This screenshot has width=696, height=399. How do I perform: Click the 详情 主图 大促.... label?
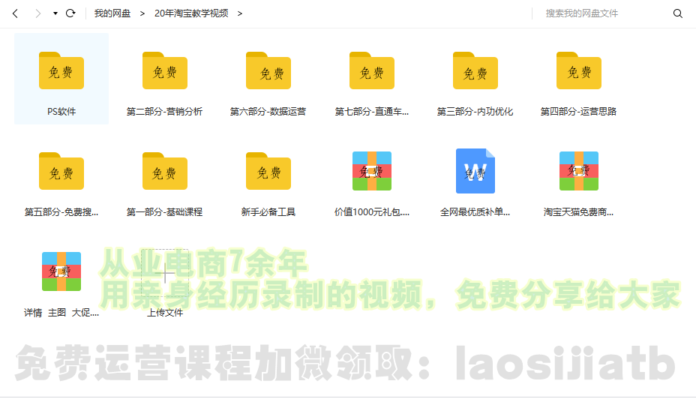61,313
